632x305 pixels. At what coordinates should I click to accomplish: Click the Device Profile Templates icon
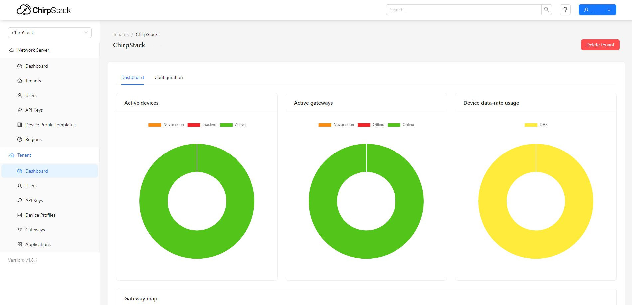point(20,125)
